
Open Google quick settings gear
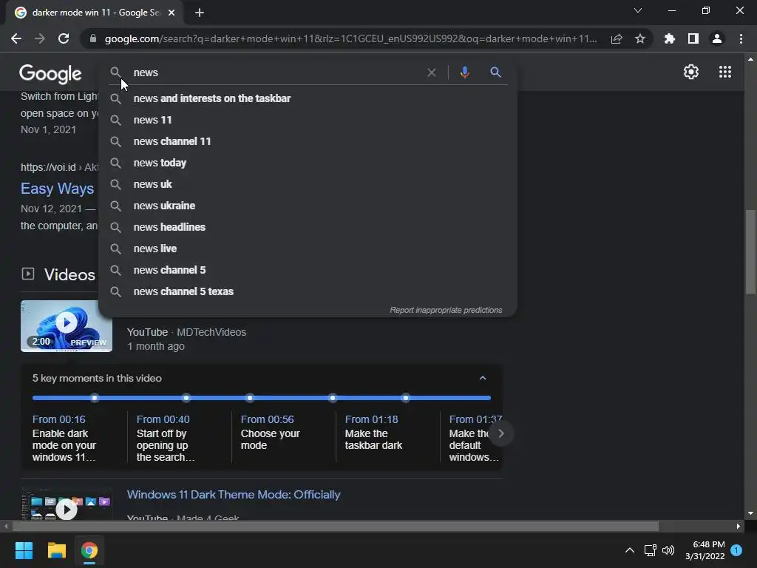click(x=691, y=72)
